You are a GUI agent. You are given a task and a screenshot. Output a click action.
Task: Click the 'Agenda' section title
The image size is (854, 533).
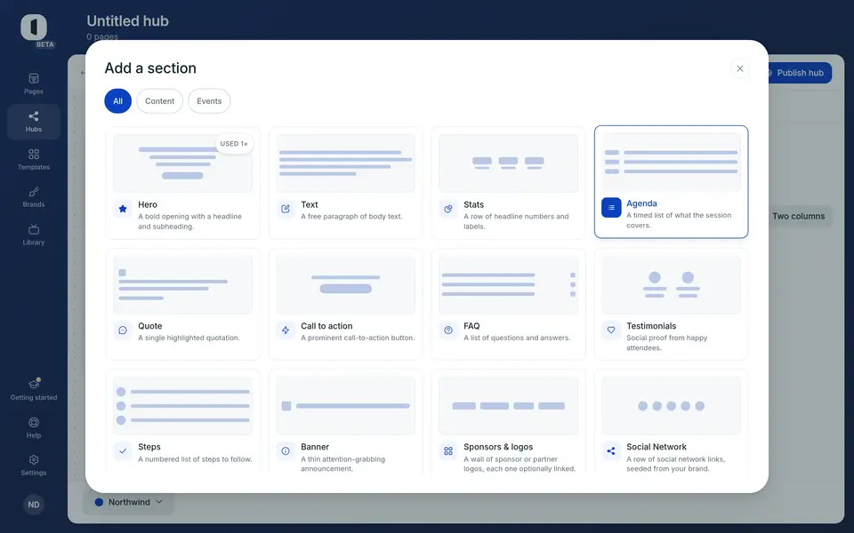tap(641, 203)
